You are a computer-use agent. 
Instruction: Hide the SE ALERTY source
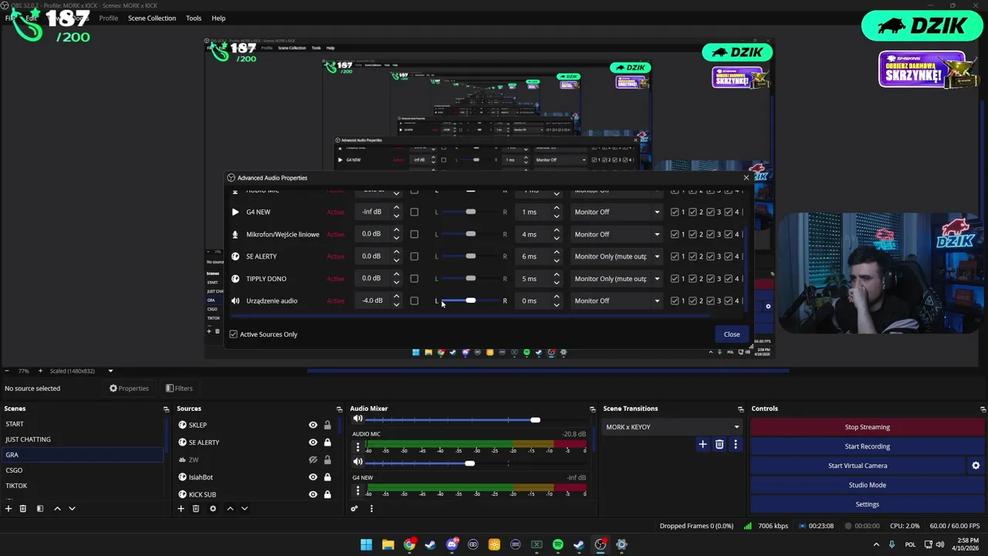(x=313, y=442)
